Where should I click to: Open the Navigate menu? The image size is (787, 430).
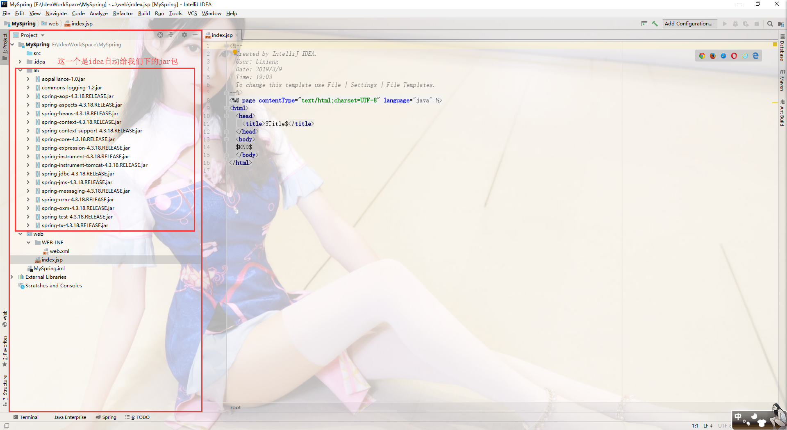click(56, 14)
